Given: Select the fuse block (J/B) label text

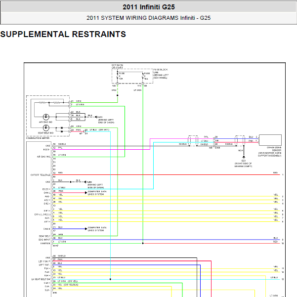Looking at the screenshot, I should (161, 74).
